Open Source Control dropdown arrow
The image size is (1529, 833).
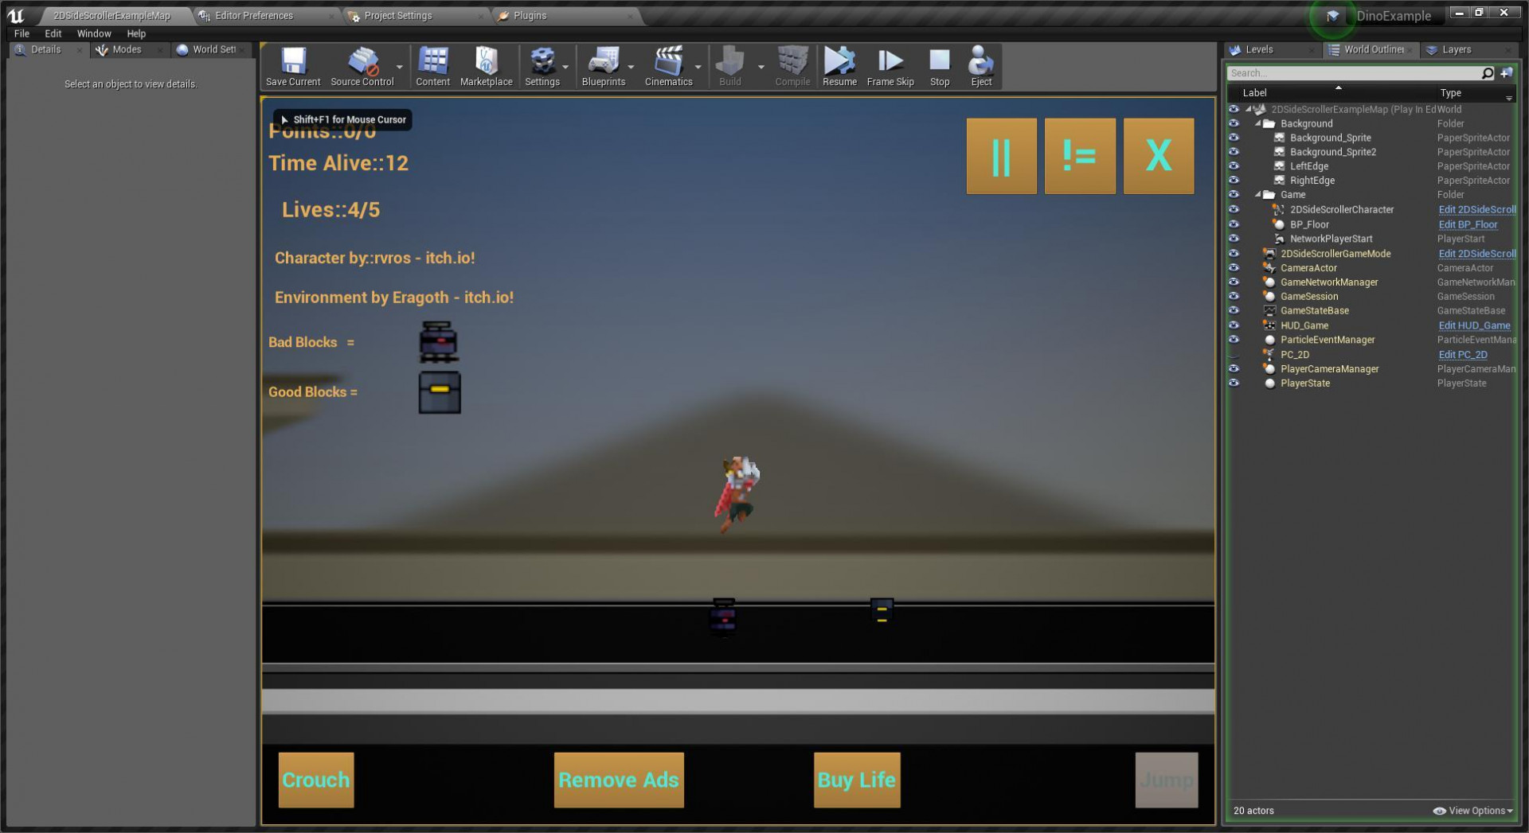399,67
